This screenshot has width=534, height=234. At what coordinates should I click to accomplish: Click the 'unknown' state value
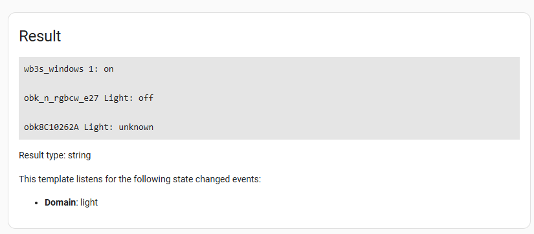[x=136, y=127]
